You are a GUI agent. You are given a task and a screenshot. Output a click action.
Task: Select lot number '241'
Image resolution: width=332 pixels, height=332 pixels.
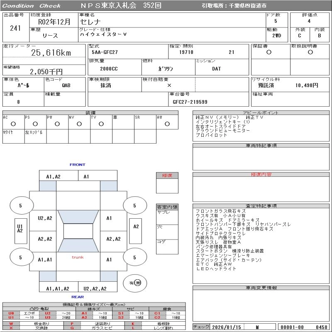coord(15,28)
